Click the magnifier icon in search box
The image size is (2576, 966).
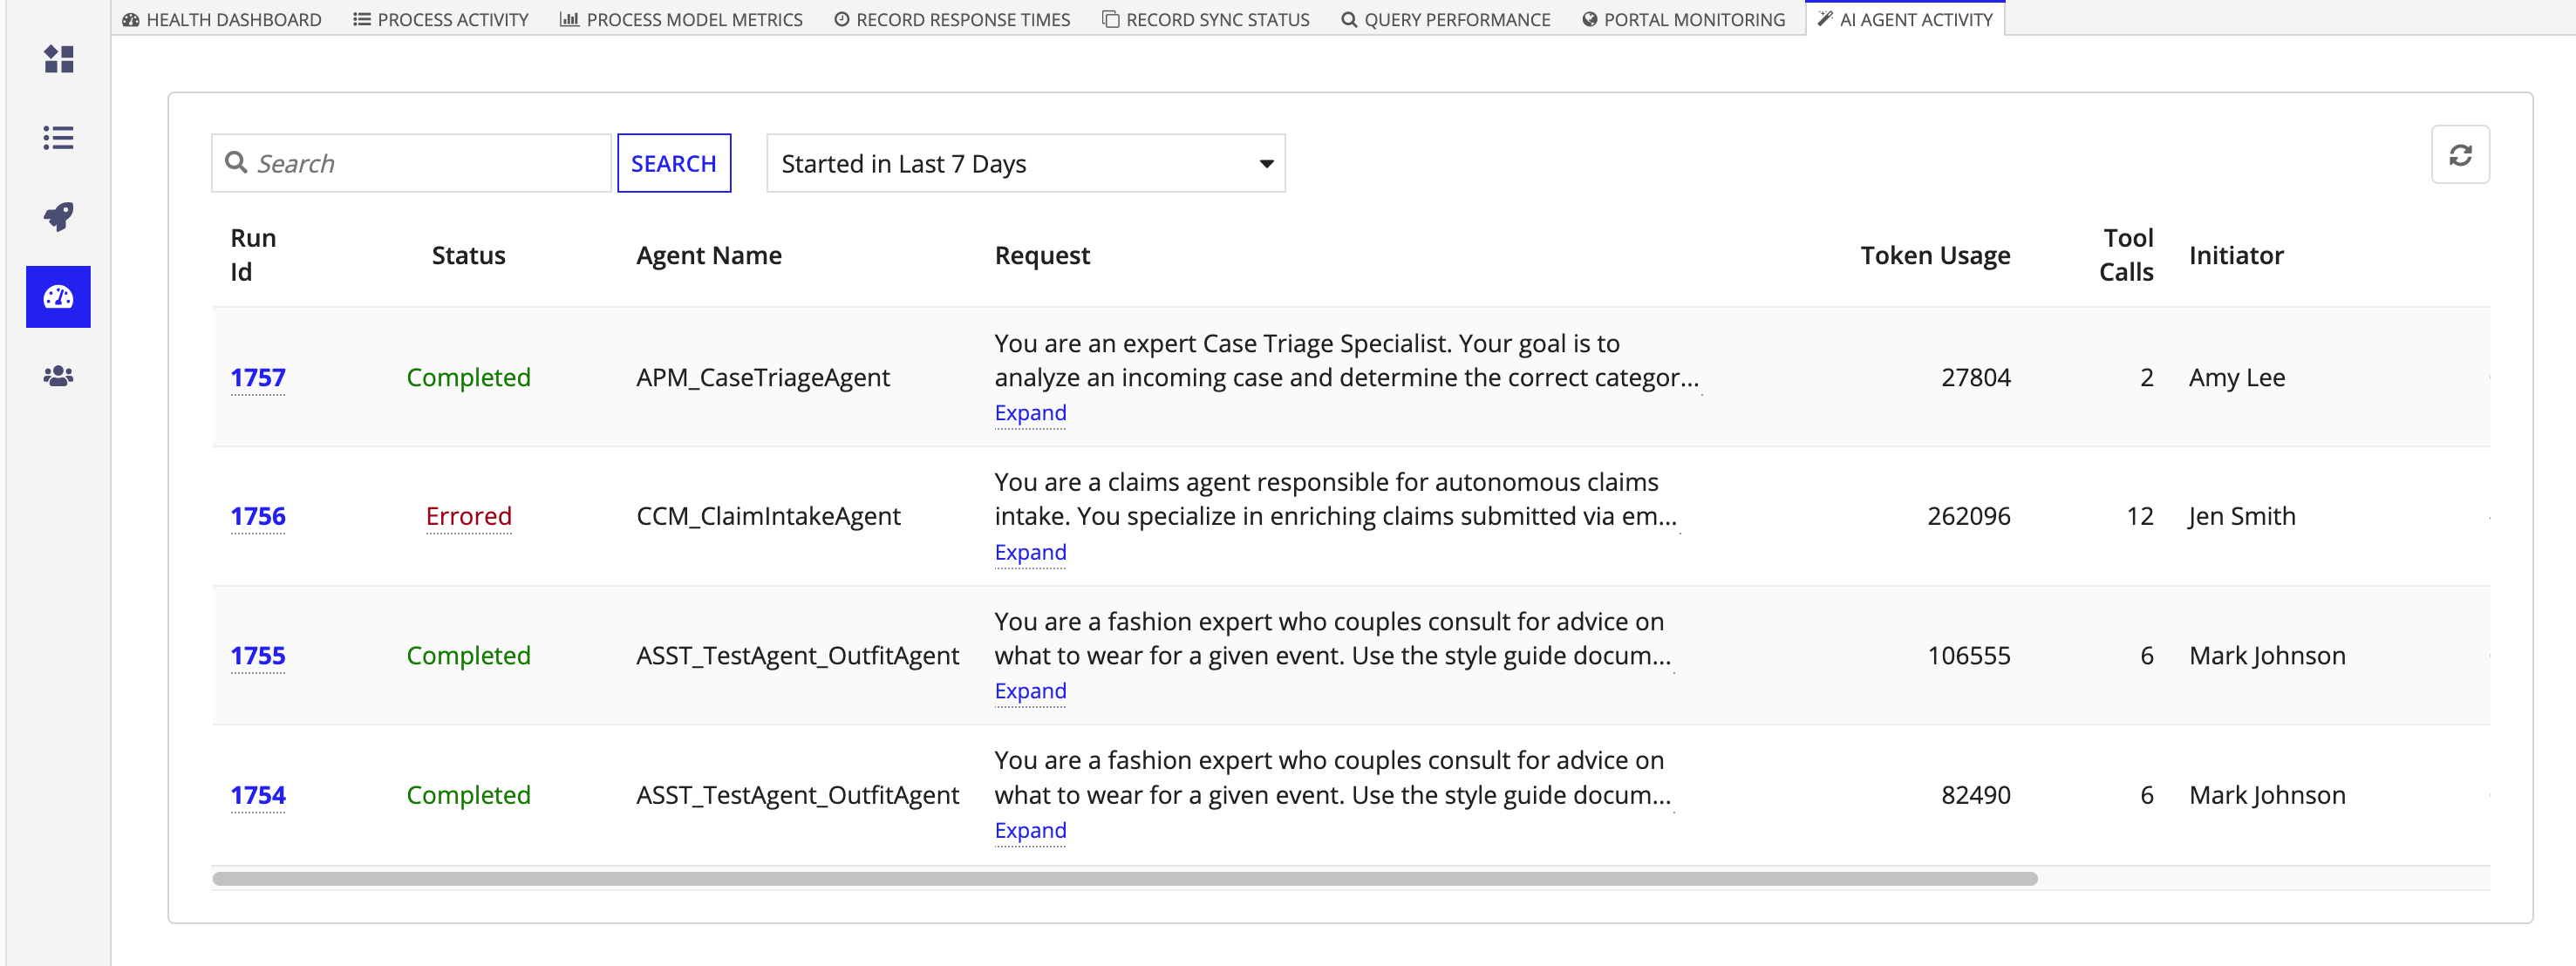click(236, 162)
